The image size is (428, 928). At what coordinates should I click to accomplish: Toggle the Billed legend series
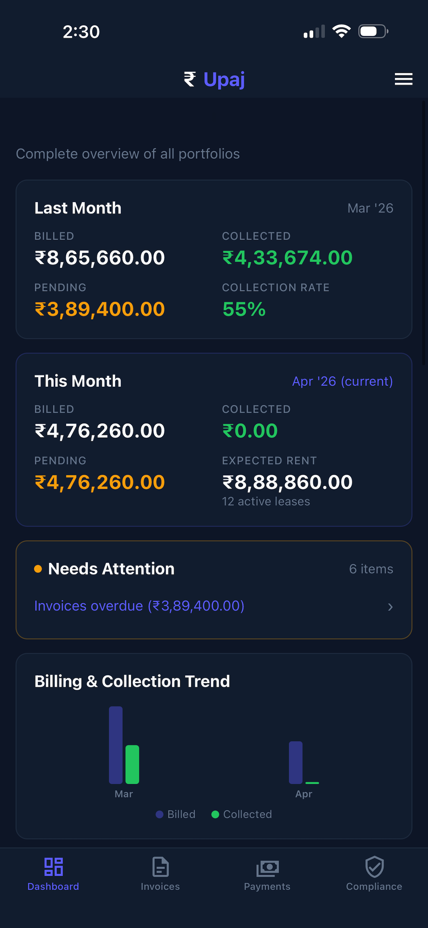pyautogui.click(x=175, y=814)
